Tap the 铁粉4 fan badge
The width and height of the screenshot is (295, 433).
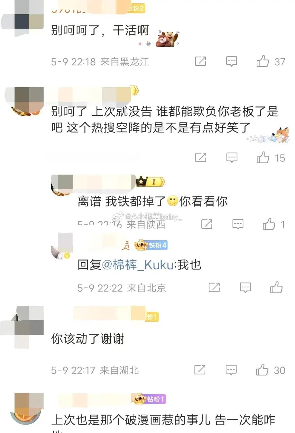click(151, 245)
